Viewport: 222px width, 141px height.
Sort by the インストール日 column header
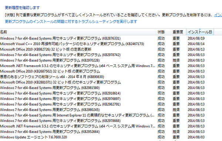coord(200,32)
